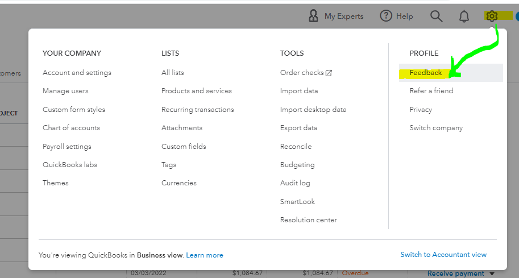Open Budgeting tool
This screenshot has width=519, height=278.
[x=297, y=165]
